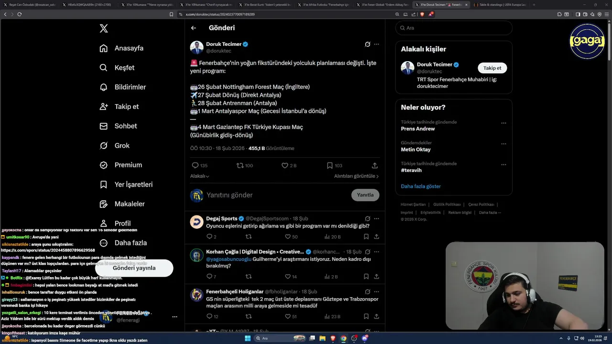Open more options on Korhan Çağla reply
Image resolution: width=612 pixels, height=344 pixels.
click(x=377, y=252)
